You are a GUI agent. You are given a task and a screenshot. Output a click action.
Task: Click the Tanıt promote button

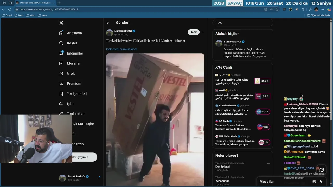[x=194, y=32]
